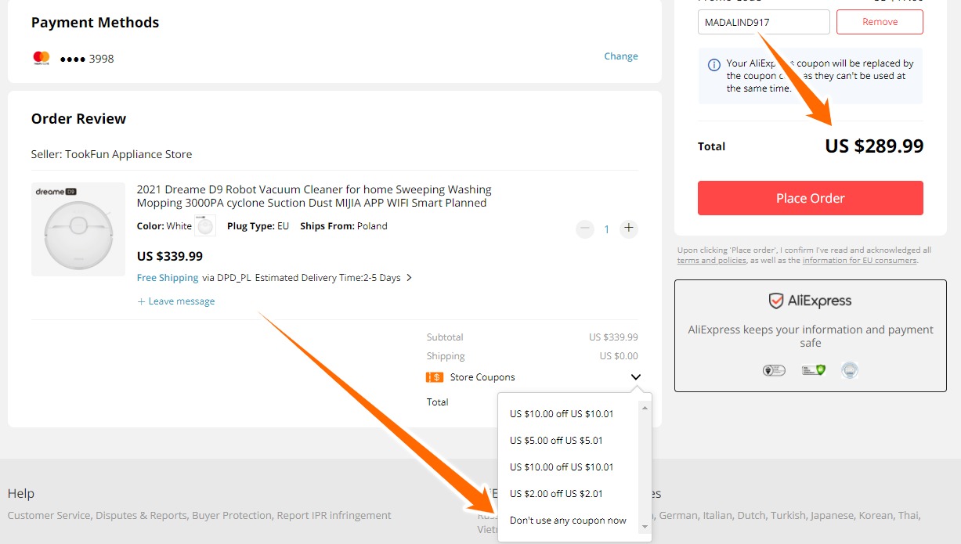Image resolution: width=961 pixels, height=544 pixels.
Task: Click the AliExpress shield logo icon
Action: tap(775, 301)
